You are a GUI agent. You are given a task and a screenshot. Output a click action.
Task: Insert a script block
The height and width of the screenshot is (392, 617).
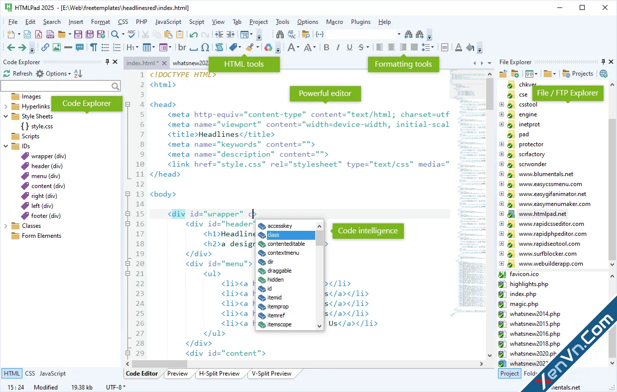(x=219, y=47)
